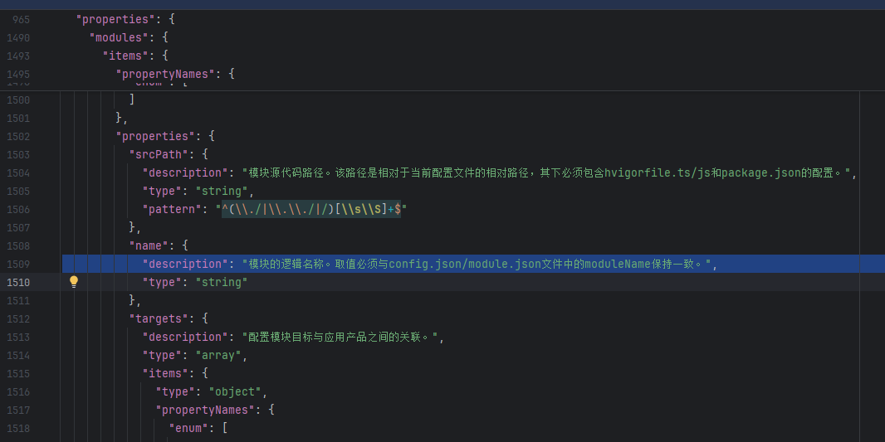Click the targets description string on line 1513
This screenshot has height=442, width=885.
pyautogui.click(x=340, y=337)
